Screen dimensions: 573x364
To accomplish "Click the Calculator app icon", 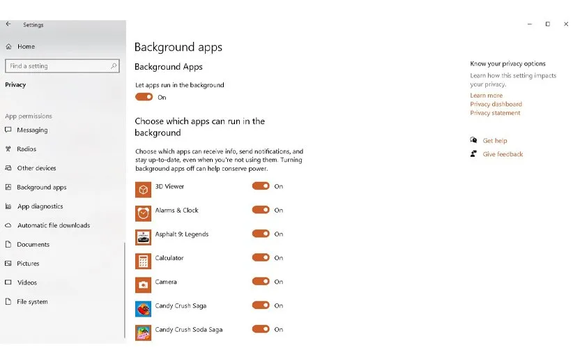I will click(143, 261).
